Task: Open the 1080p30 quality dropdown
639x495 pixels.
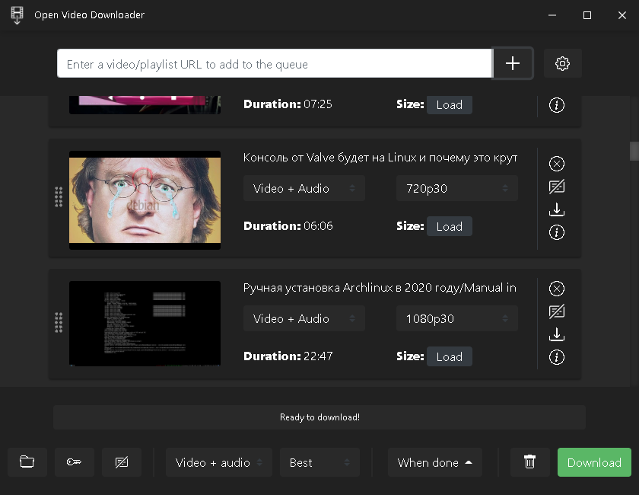Action: [457, 318]
